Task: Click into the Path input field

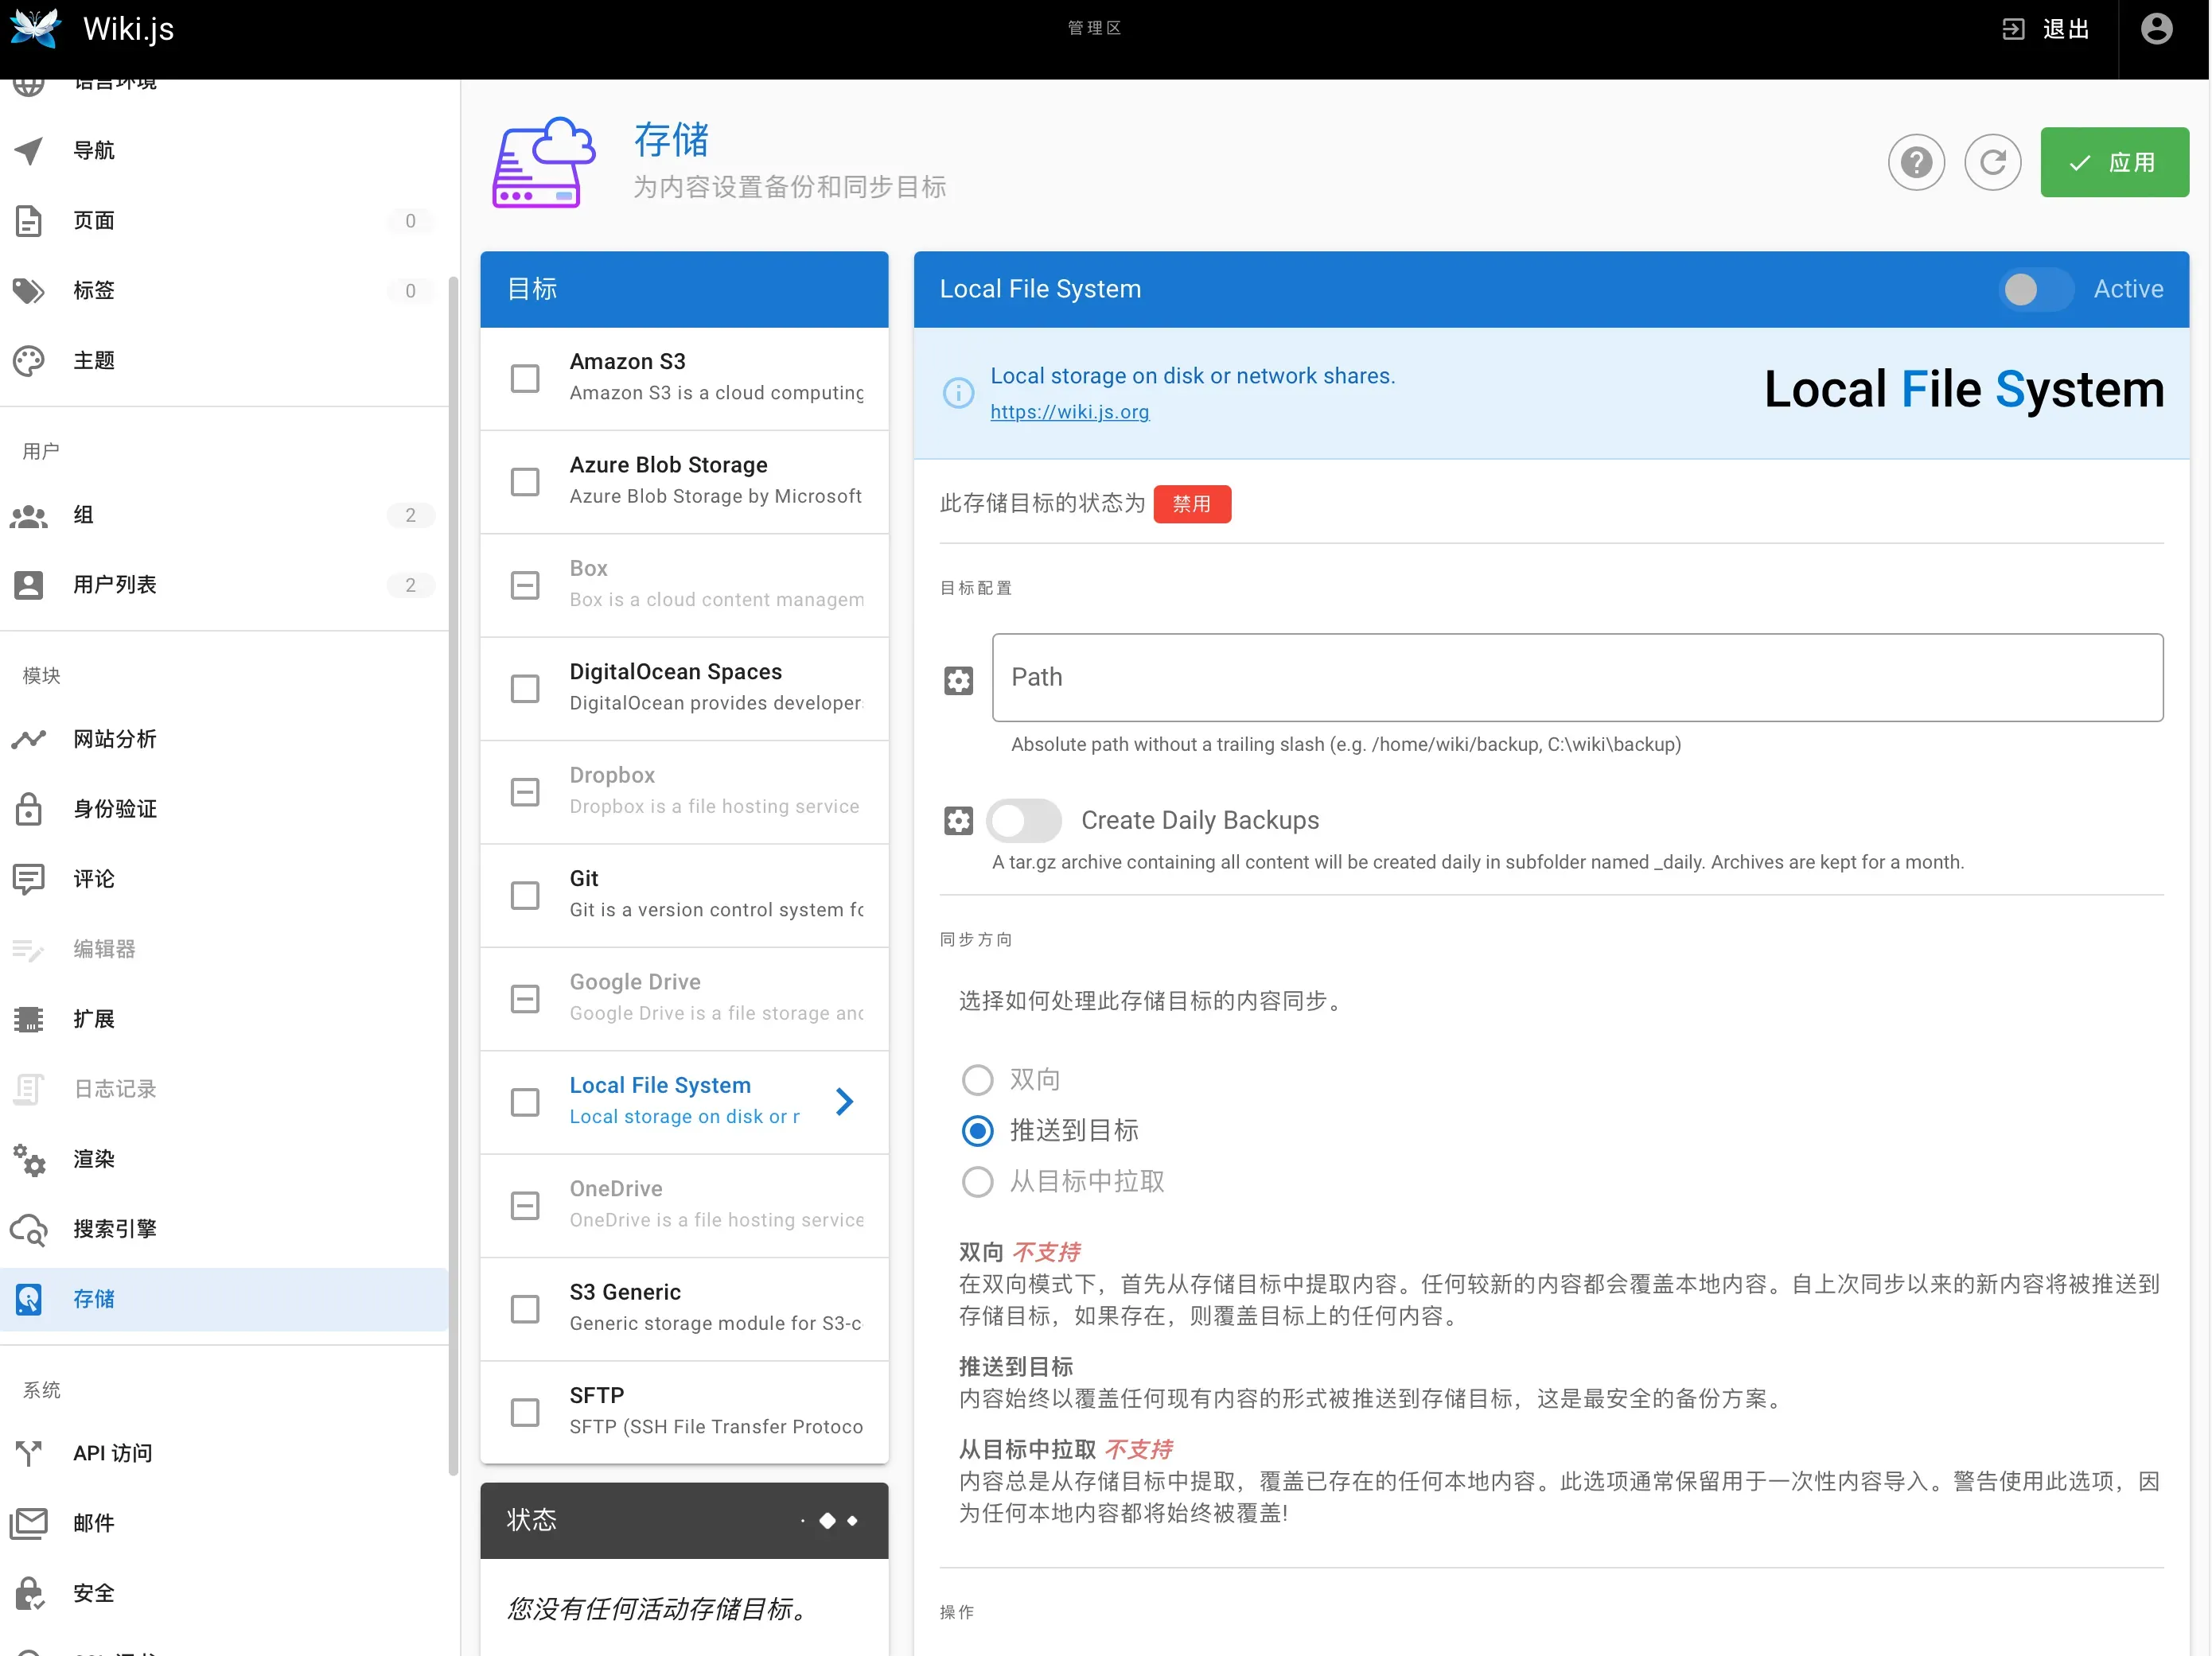Action: (x=1577, y=678)
